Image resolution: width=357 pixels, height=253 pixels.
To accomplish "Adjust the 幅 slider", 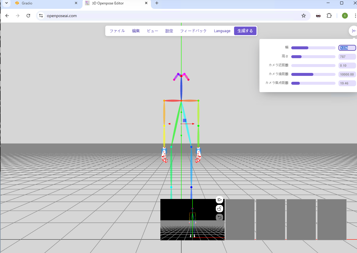I will pyautogui.click(x=313, y=48).
